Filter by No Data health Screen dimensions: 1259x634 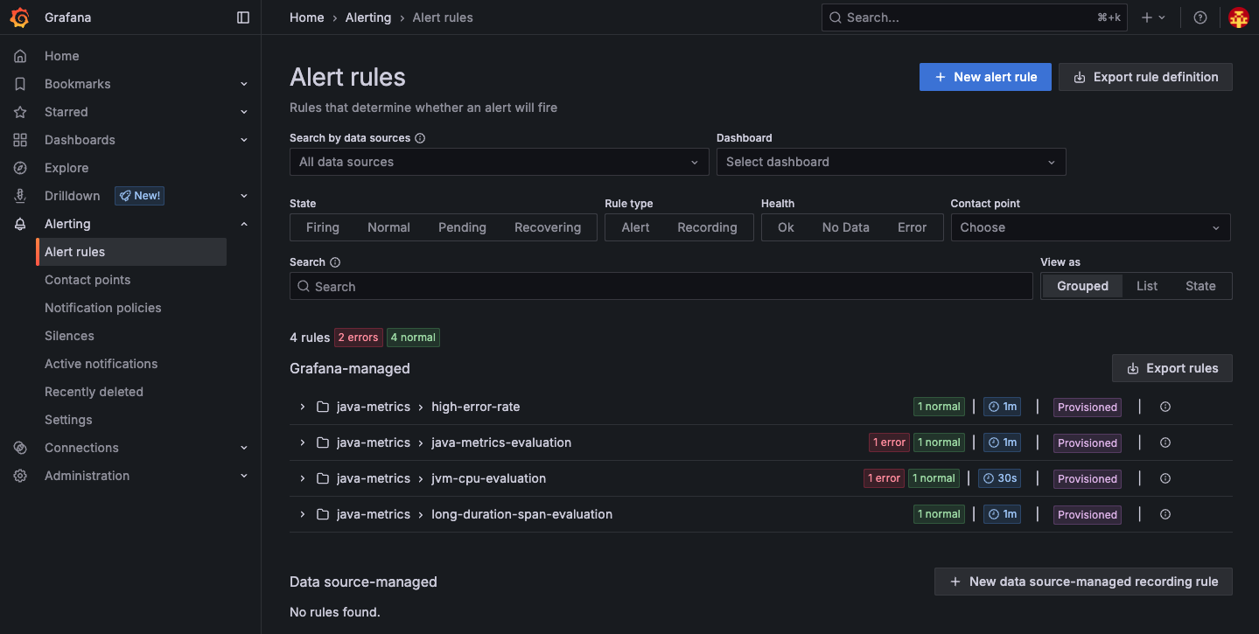(846, 227)
